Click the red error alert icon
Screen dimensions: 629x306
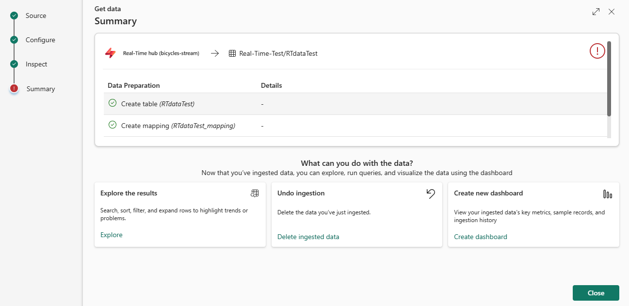pos(597,50)
